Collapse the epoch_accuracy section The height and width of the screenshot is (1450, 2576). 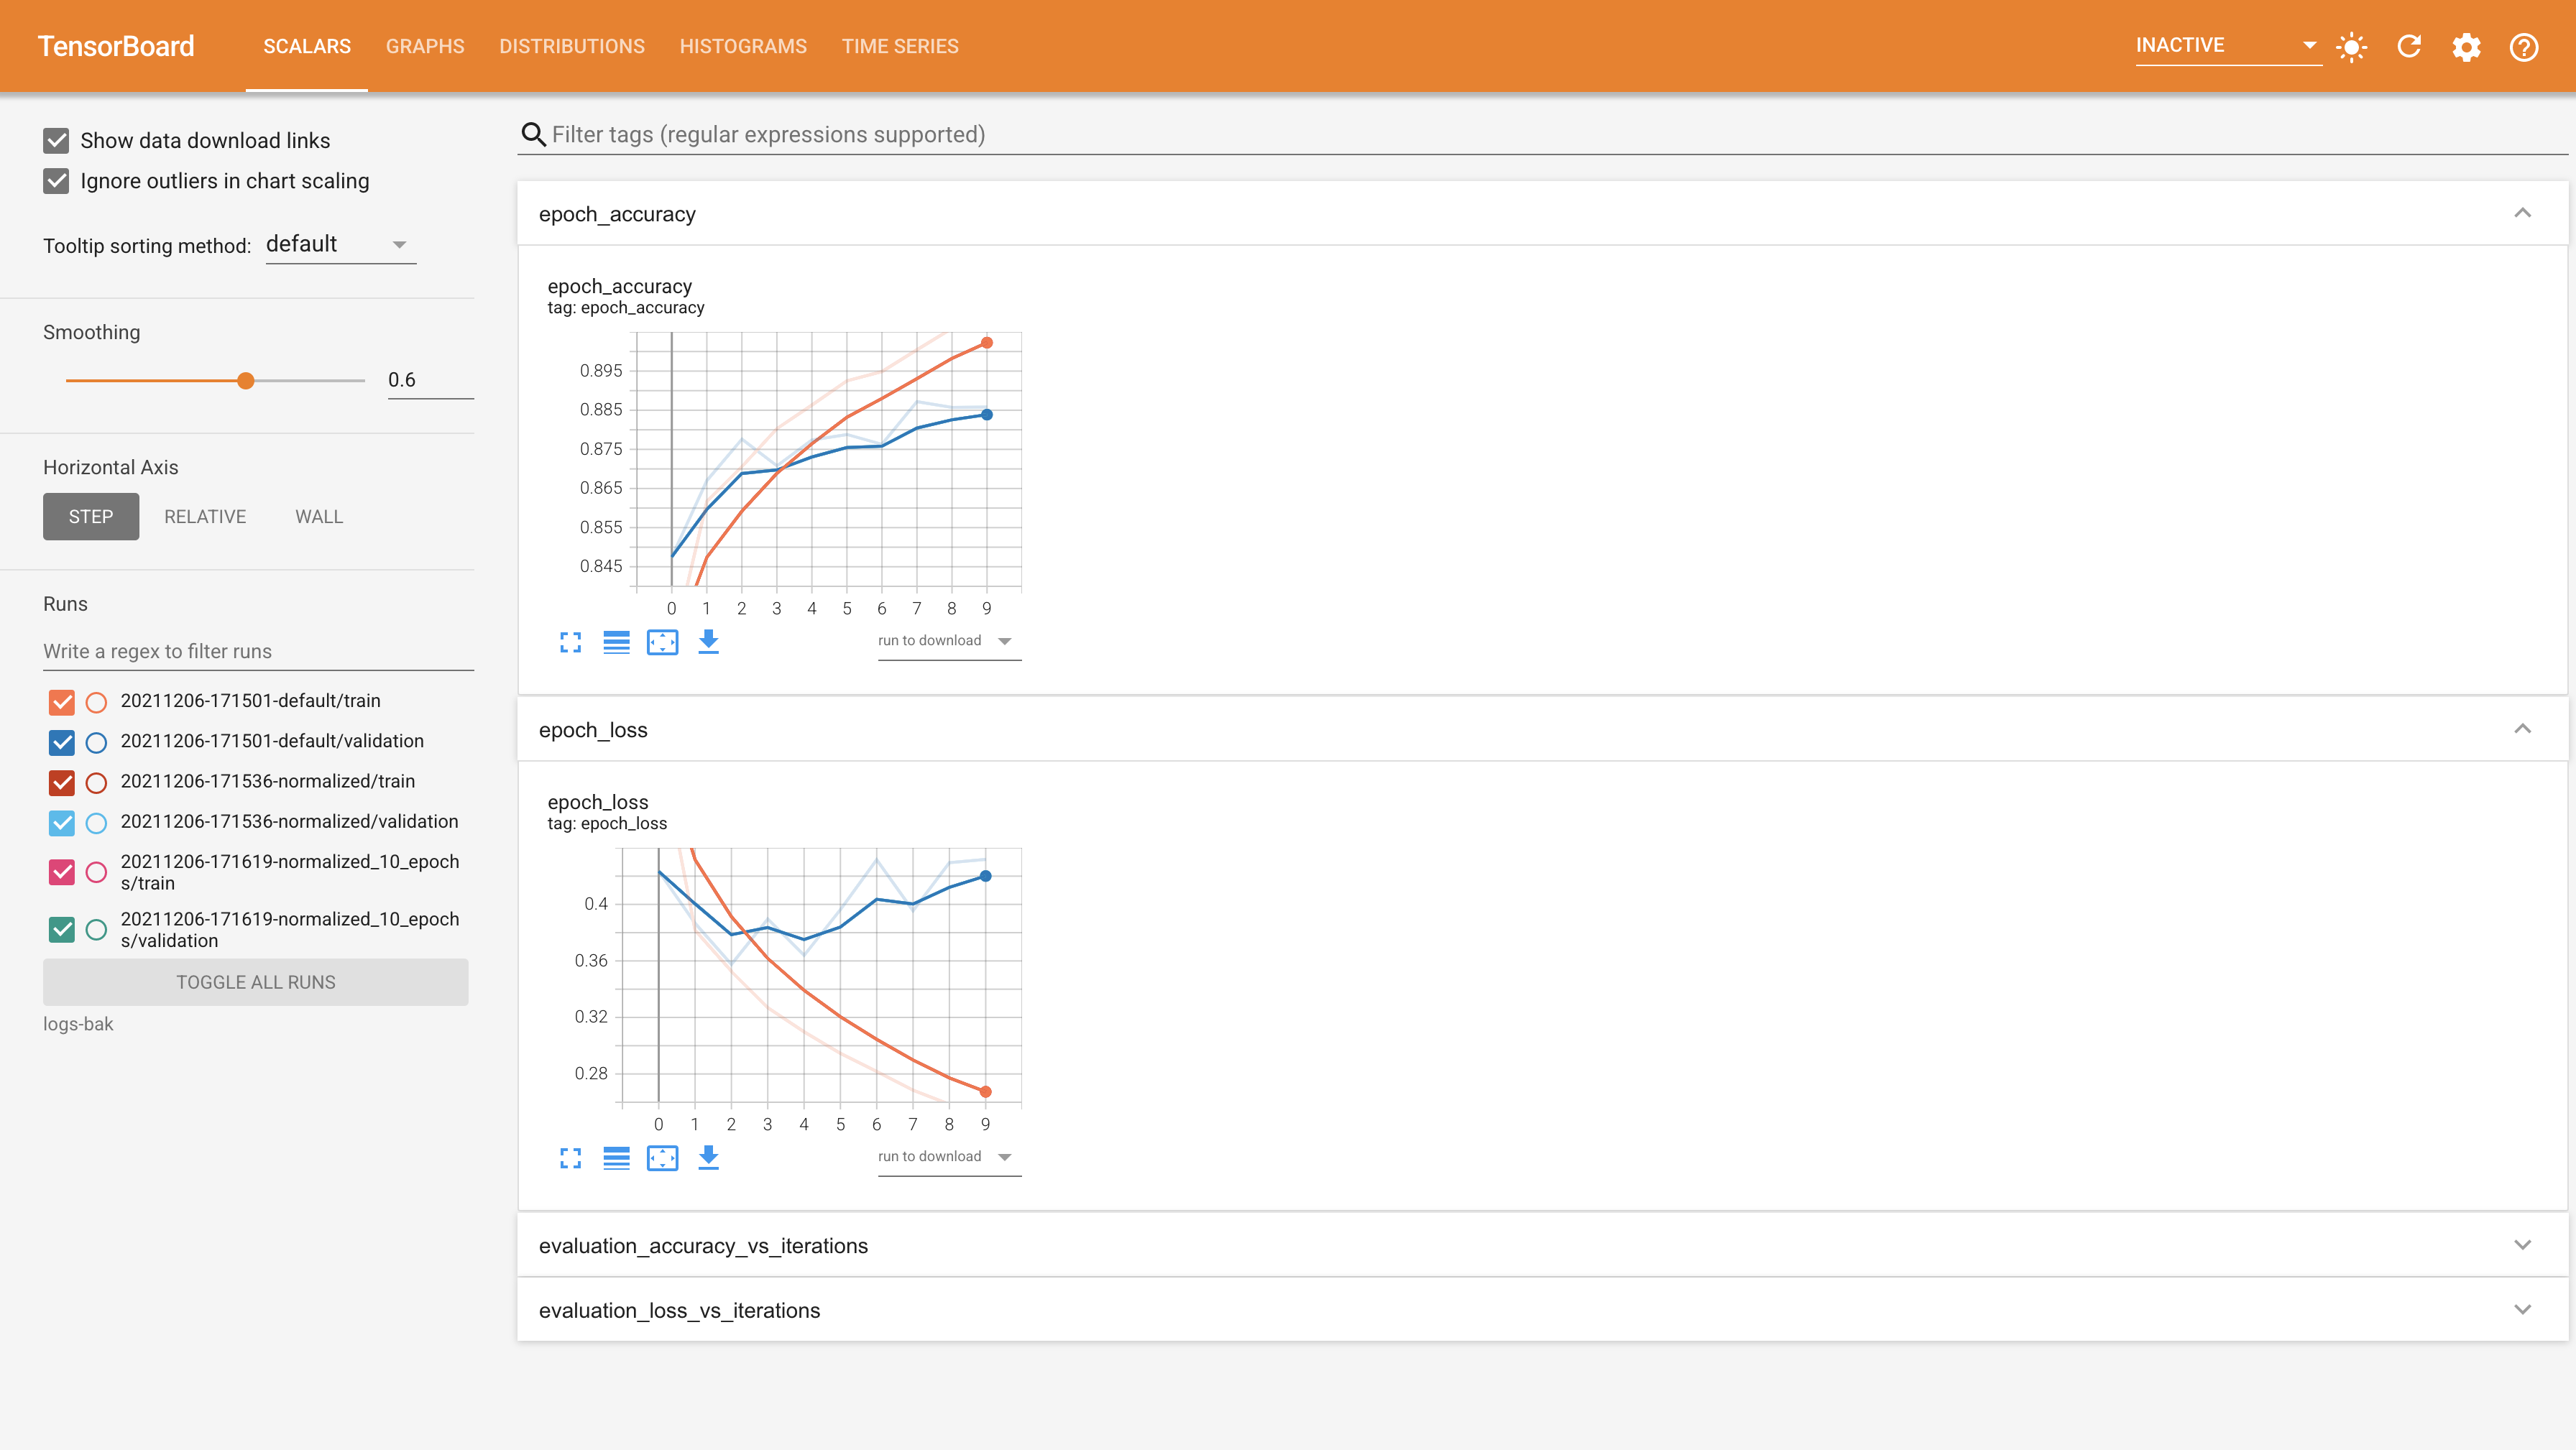[2522, 213]
